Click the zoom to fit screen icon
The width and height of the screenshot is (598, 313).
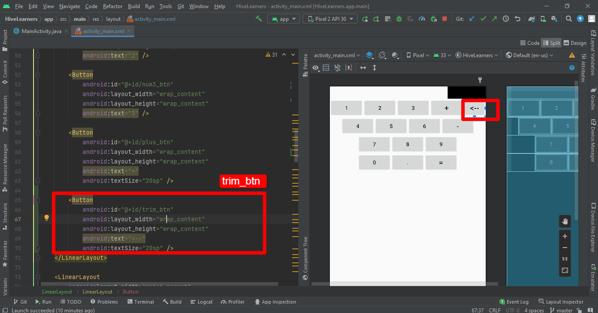coord(565,270)
